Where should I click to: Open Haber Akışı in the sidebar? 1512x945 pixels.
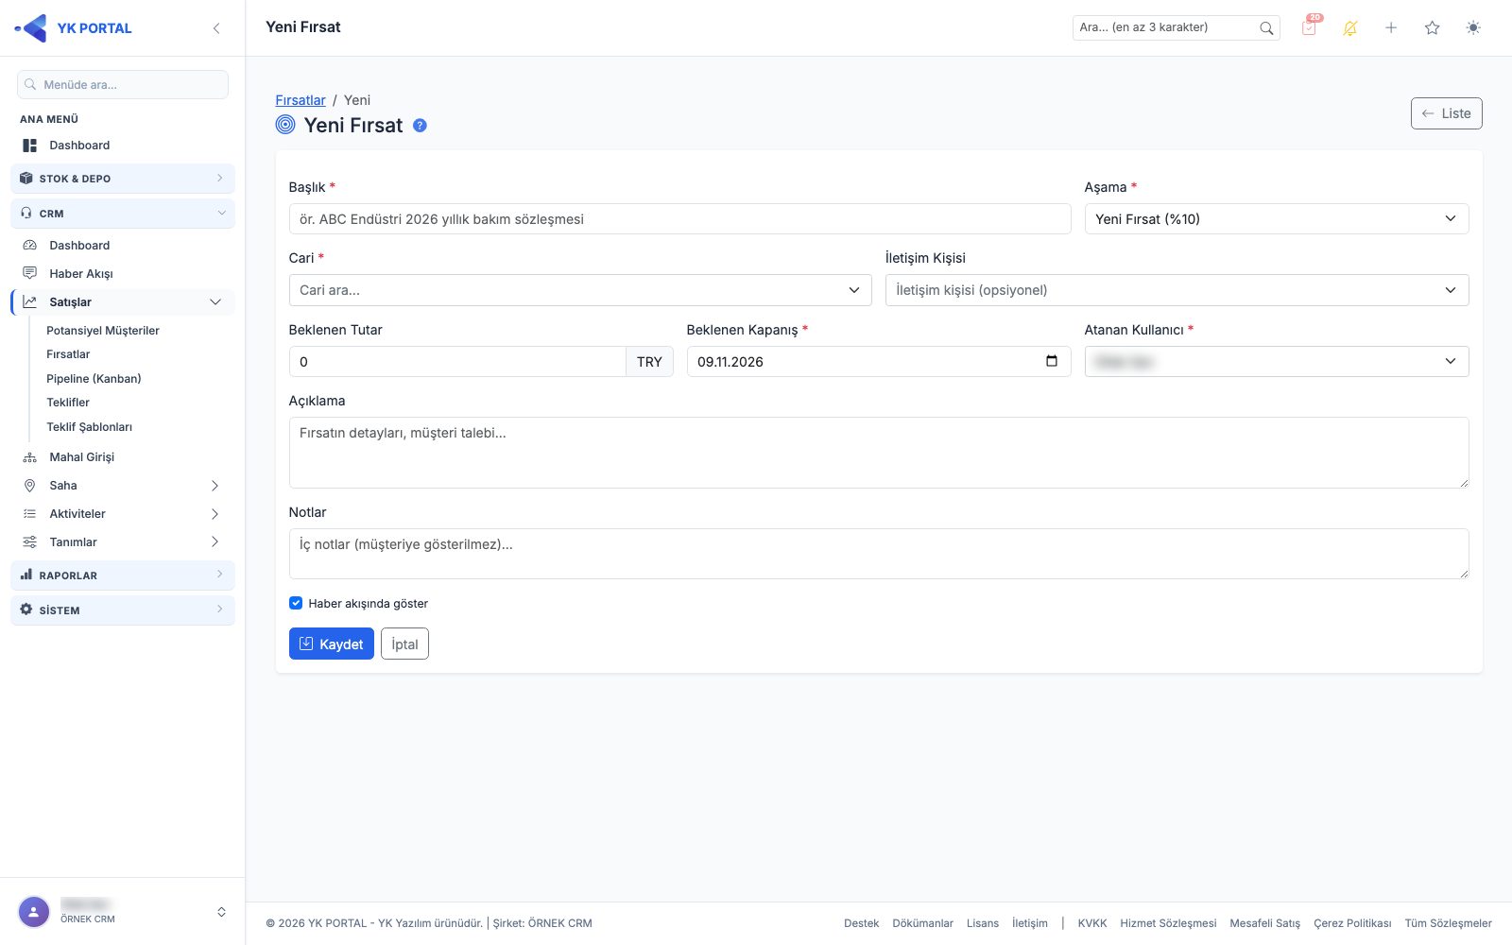[x=123, y=274]
